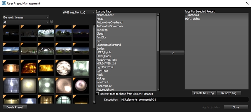
Task: Click thumbnail grid scrollbar up arrow
Action: [94, 26]
